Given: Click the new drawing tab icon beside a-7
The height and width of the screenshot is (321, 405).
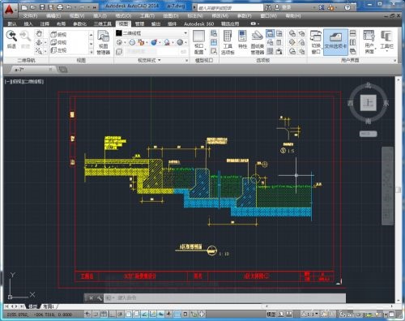Looking at the screenshot, I should 63,70.
